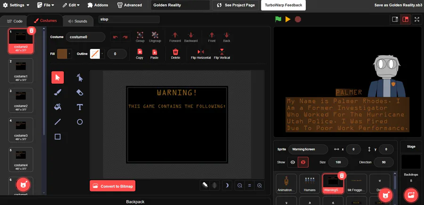The width and height of the screenshot is (424, 205).
Task: Open the Outline color dropdown arrow
Action: pos(103,54)
